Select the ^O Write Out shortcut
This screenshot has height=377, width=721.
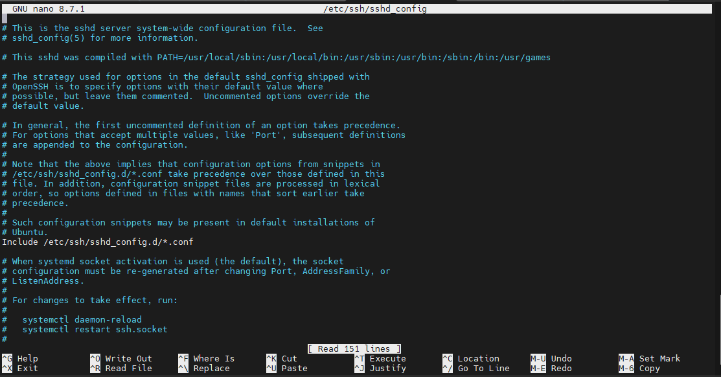click(121, 359)
